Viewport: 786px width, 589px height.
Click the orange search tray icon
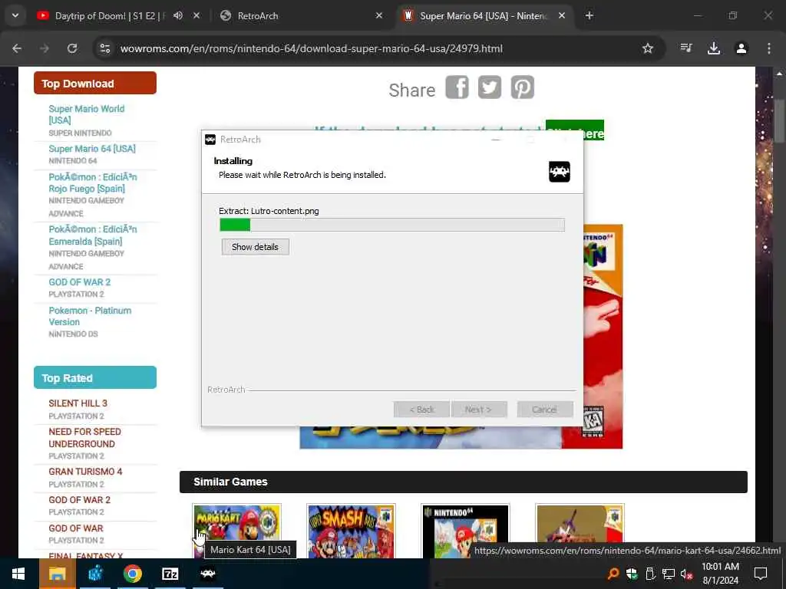click(613, 574)
